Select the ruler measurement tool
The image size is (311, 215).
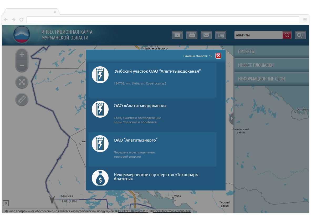[x=22, y=99]
